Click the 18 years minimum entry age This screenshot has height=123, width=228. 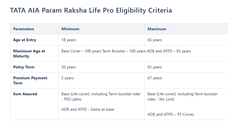[x=69, y=40]
